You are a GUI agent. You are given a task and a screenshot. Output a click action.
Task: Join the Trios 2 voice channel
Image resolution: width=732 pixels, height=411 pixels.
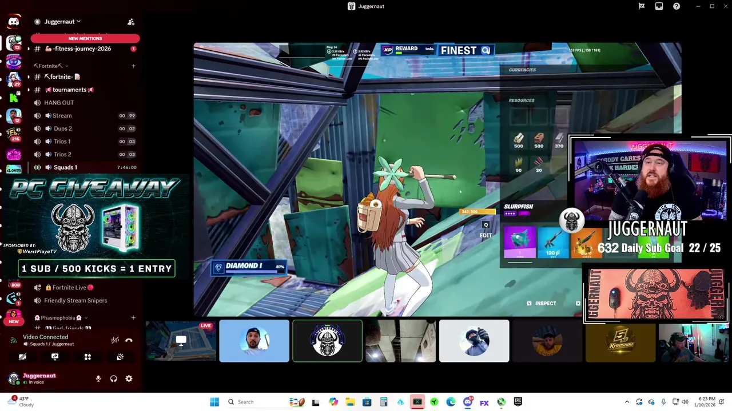point(85,154)
